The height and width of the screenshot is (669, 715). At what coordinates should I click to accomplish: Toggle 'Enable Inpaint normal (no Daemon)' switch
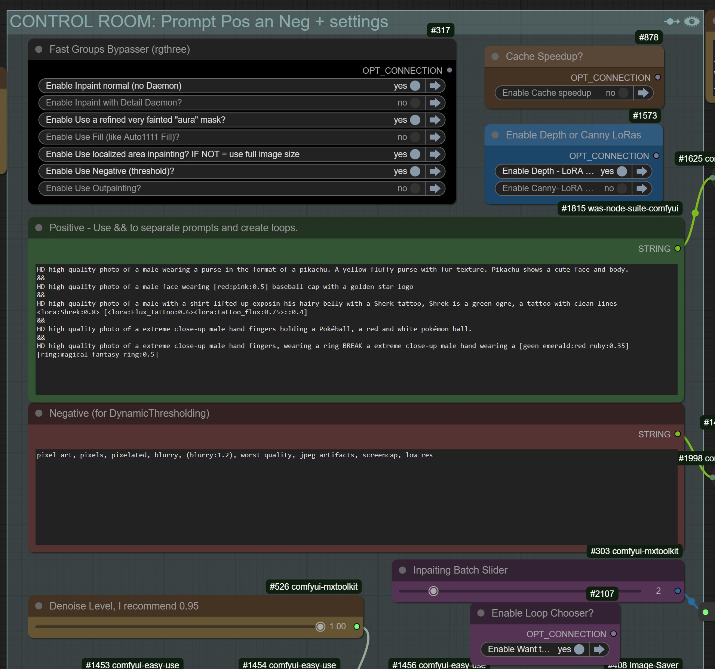pyautogui.click(x=415, y=86)
